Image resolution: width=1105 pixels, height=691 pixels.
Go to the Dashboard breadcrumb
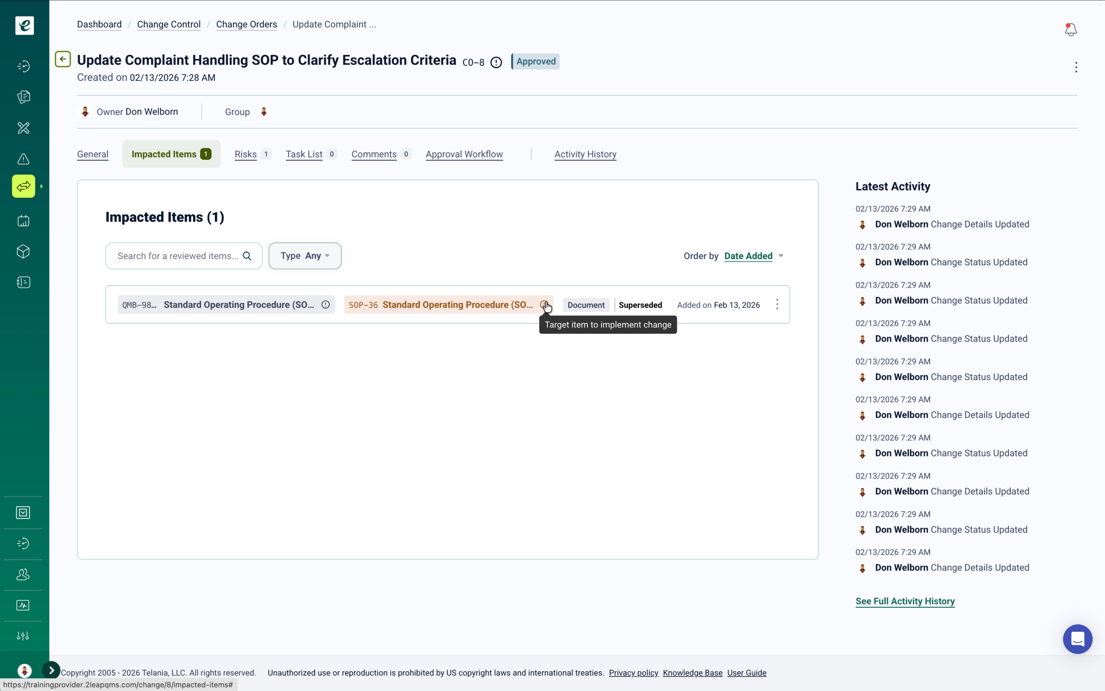pyautogui.click(x=99, y=24)
